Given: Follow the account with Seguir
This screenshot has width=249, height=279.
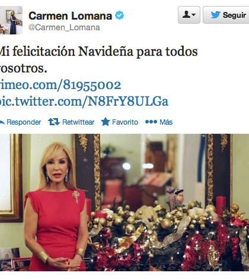Looking at the screenshot, I should (x=226, y=15).
